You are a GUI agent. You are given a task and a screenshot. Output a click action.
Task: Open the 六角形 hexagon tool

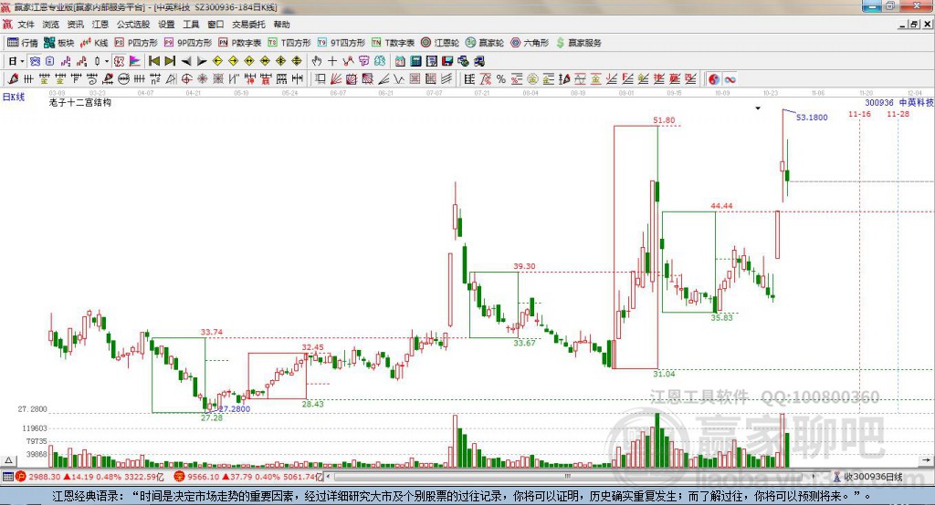coord(530,43)
